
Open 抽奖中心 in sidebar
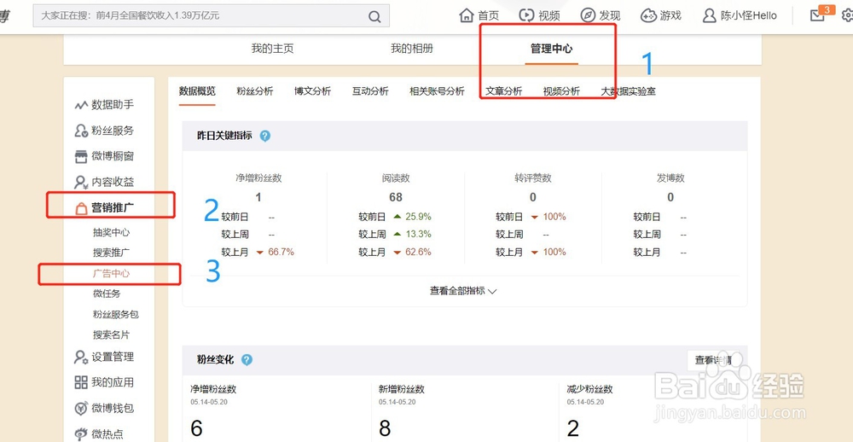[x=112, y=232]
